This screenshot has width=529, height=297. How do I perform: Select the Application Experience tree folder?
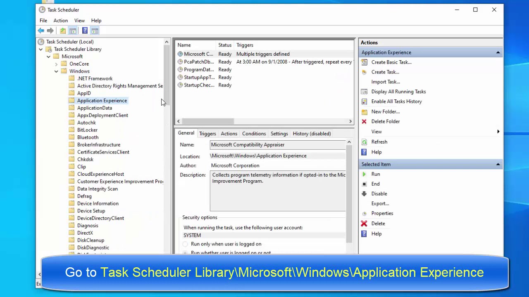[102, 101]
